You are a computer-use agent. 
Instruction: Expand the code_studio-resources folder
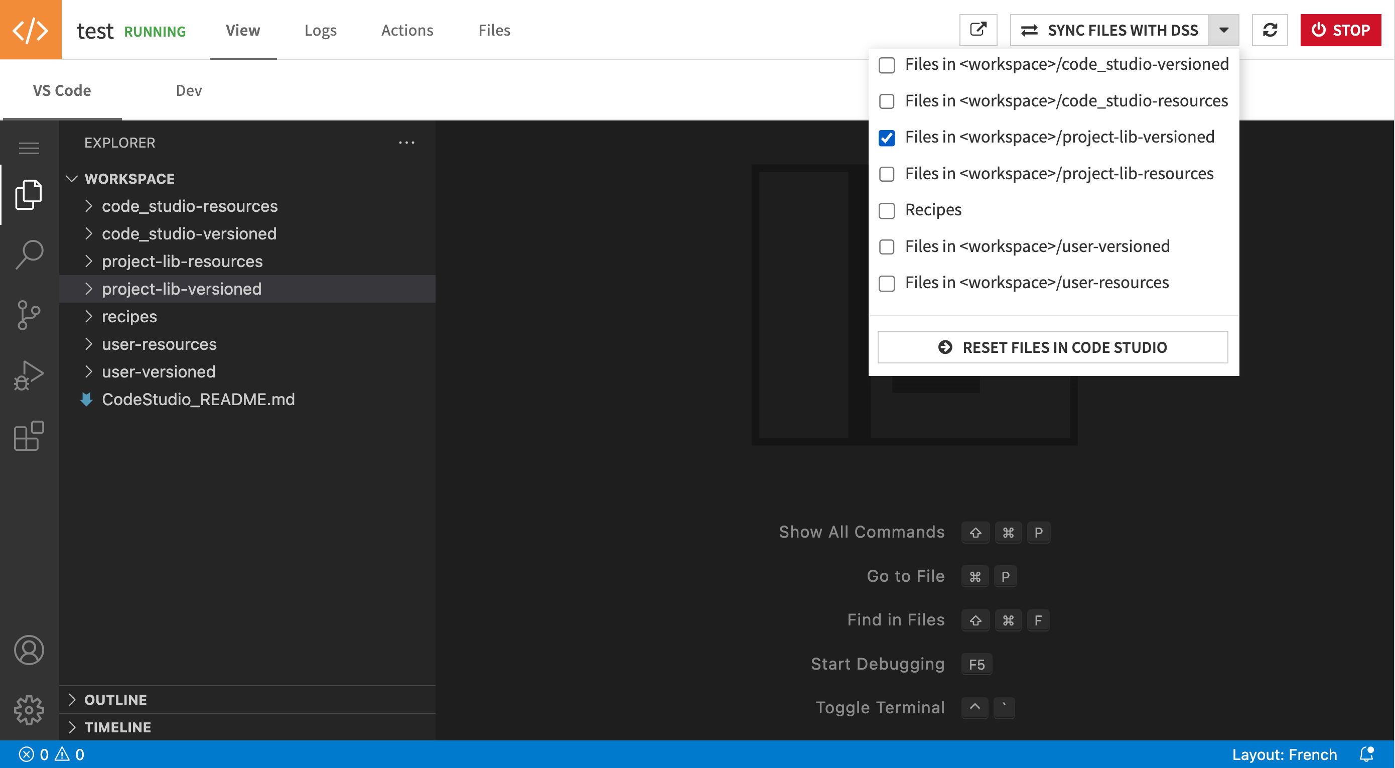point(189,205)
